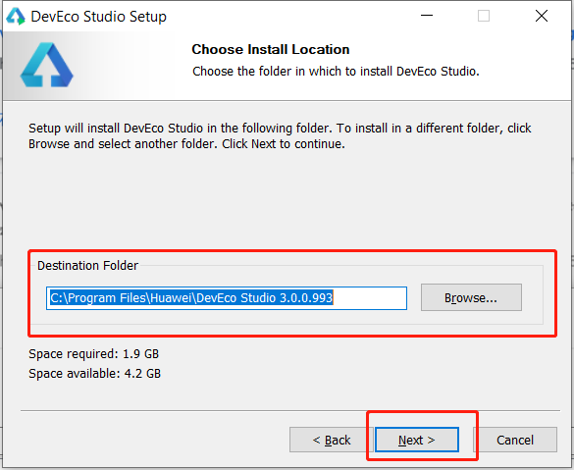Screen dimensions: 574x470
Task: Click the grayed-out maximize button
Action: 484,16
